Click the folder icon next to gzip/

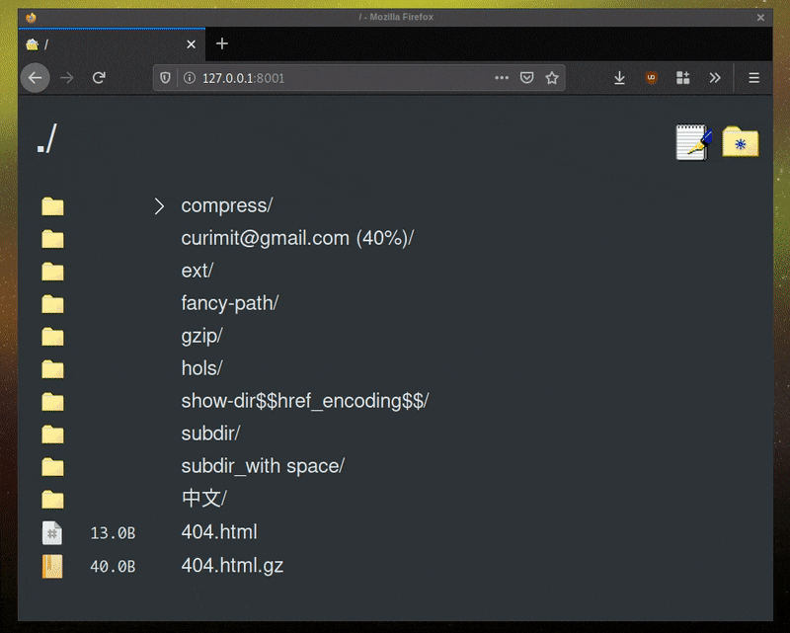52,337
